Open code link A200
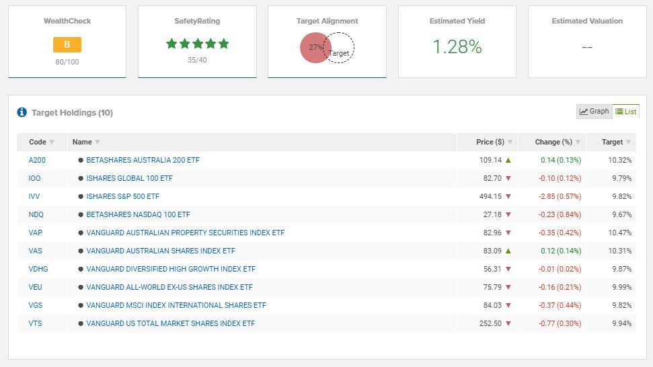This screenshot has width=653, height=367. pyautogui.click(x=37, y=160)
